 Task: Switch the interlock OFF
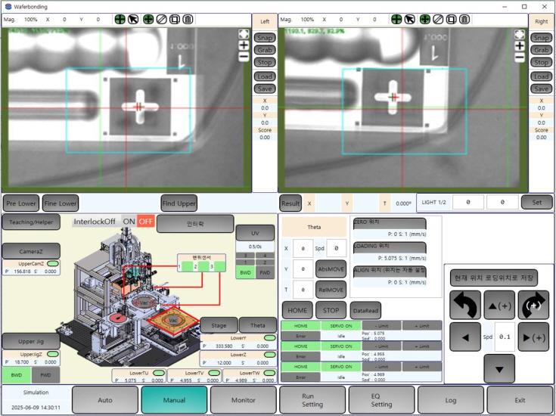click(144, 222)
